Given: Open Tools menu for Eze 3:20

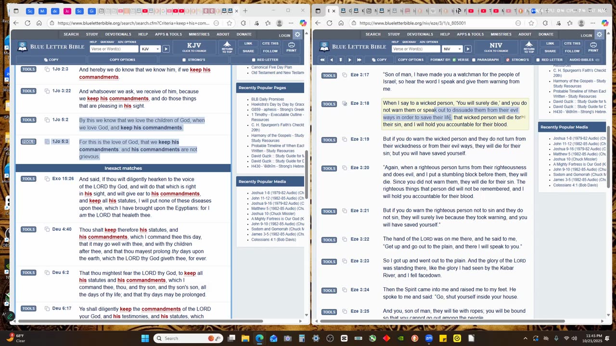Looking at the screenshot, I should 329,168.
